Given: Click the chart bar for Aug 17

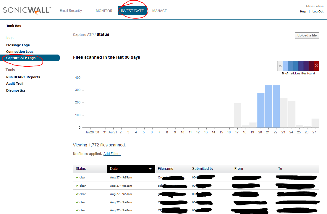Looking at the screenshot, I should click(x=237, y=115).
